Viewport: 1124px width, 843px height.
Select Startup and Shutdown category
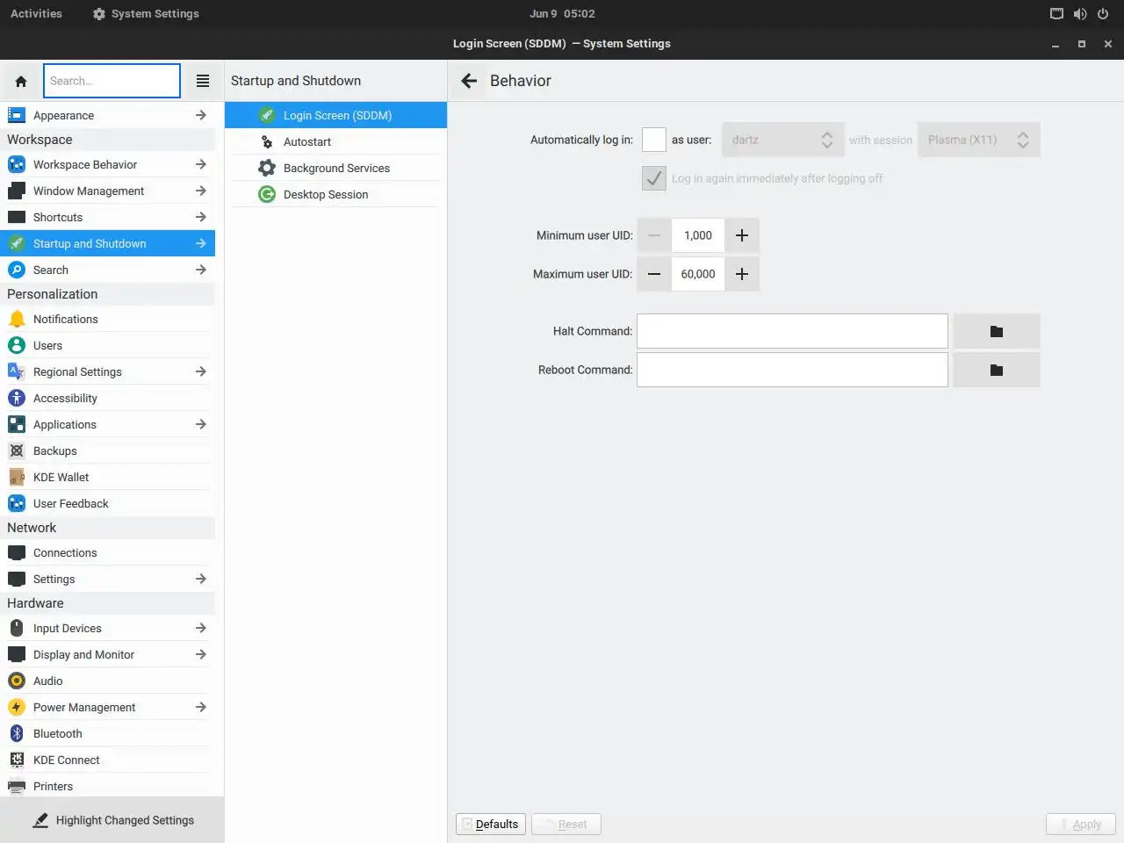pyautogui.click(x=107, y=243)
